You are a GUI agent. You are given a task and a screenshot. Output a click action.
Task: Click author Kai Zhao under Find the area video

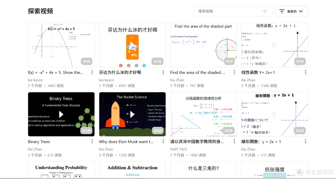coord(177,80)
